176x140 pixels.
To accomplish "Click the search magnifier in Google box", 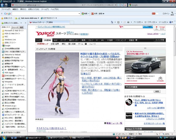I will point(172,5).
